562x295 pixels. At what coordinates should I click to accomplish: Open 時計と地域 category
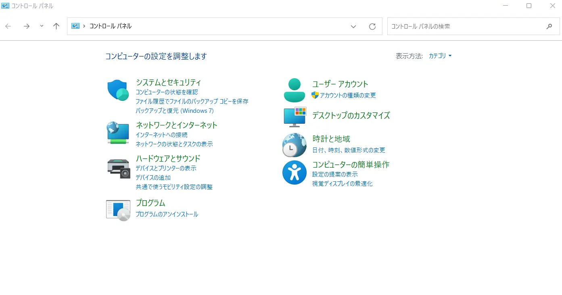tap(331, 139)
